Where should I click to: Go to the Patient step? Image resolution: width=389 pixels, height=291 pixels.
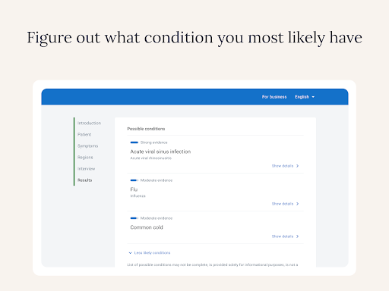84,134
